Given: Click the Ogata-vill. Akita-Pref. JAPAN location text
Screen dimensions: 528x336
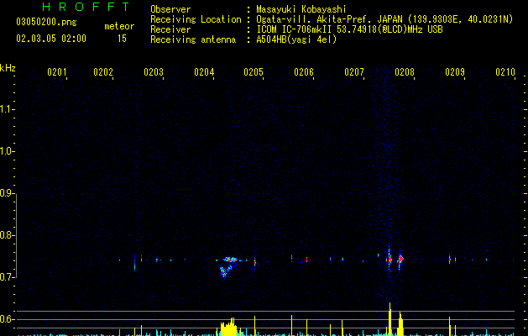Looking at the screenshot, I should [384, 19].
